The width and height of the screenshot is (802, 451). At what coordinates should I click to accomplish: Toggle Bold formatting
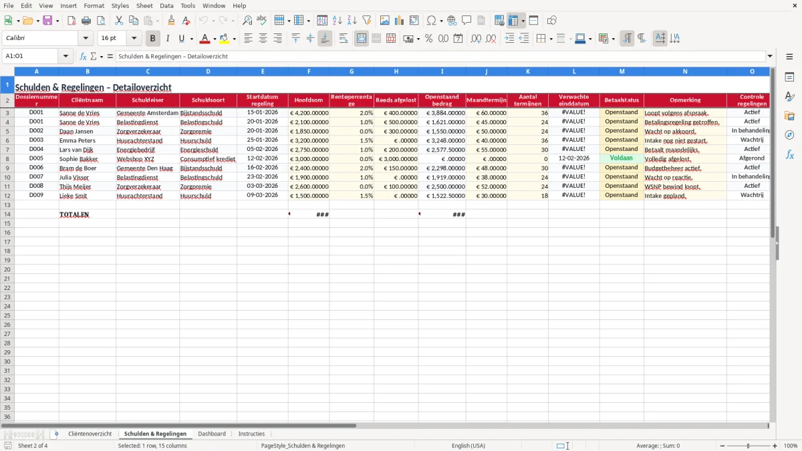click(152, 39)
